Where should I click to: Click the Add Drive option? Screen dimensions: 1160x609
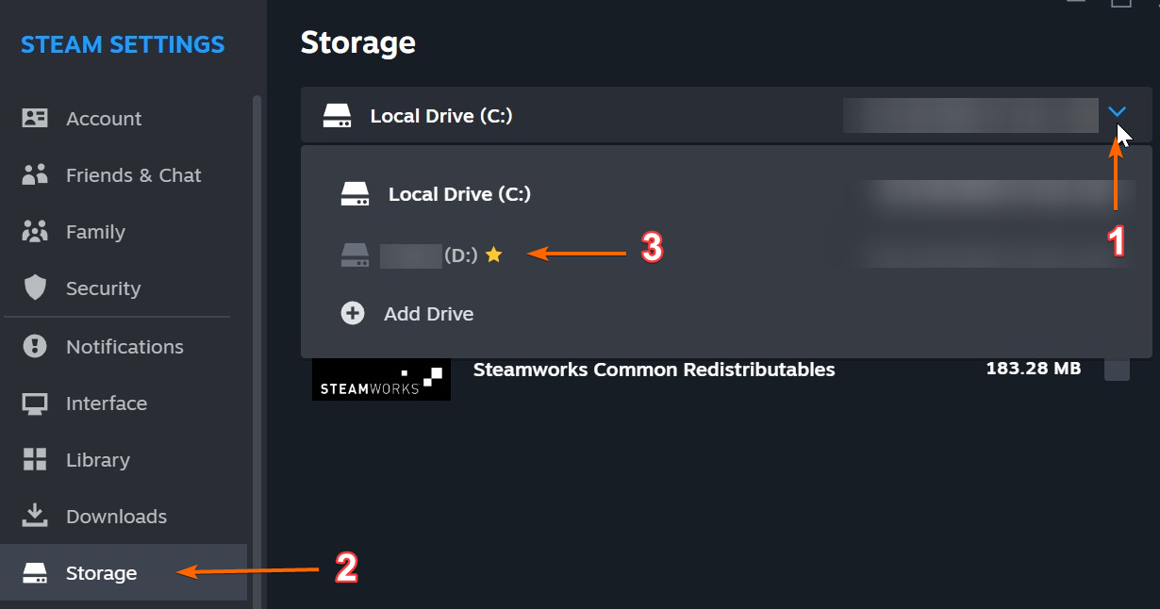click(428, 314)
